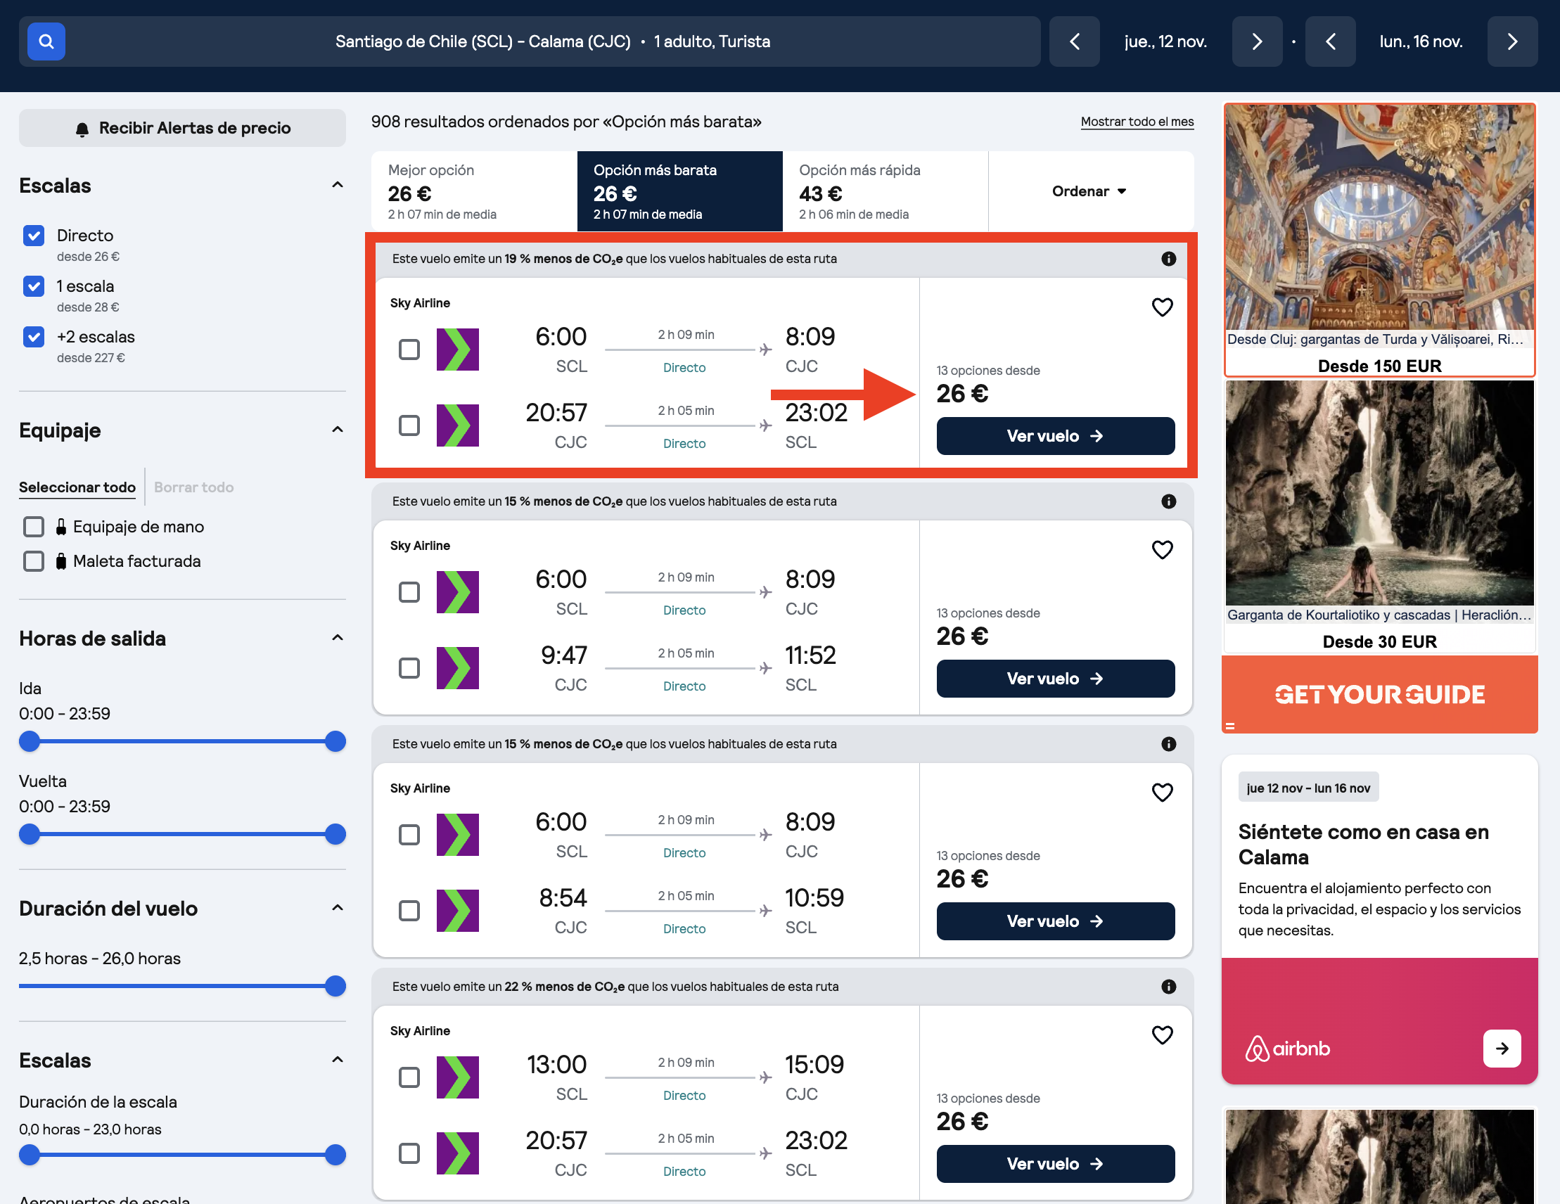This screenshot has width=1560, height=1204.
Task: Open Mostrar todo el mes link
Action: pos(1137,122)
